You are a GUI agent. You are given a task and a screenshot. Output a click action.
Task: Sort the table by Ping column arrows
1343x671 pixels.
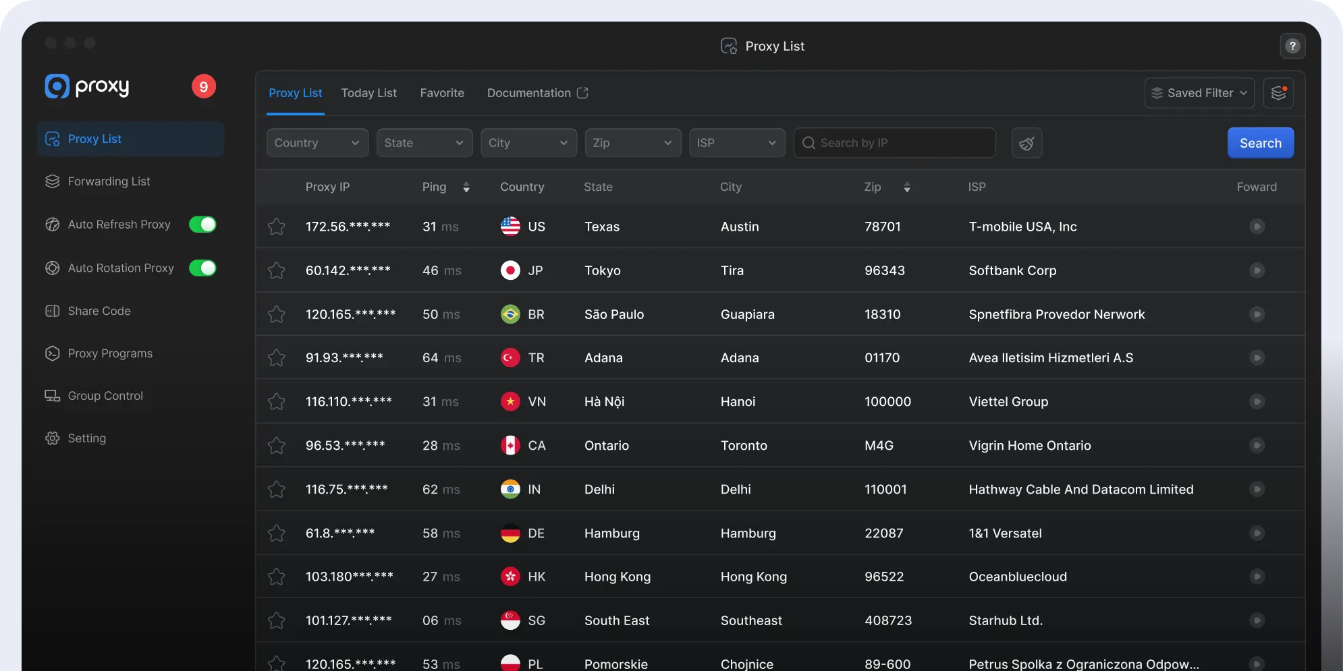[466, 187]
